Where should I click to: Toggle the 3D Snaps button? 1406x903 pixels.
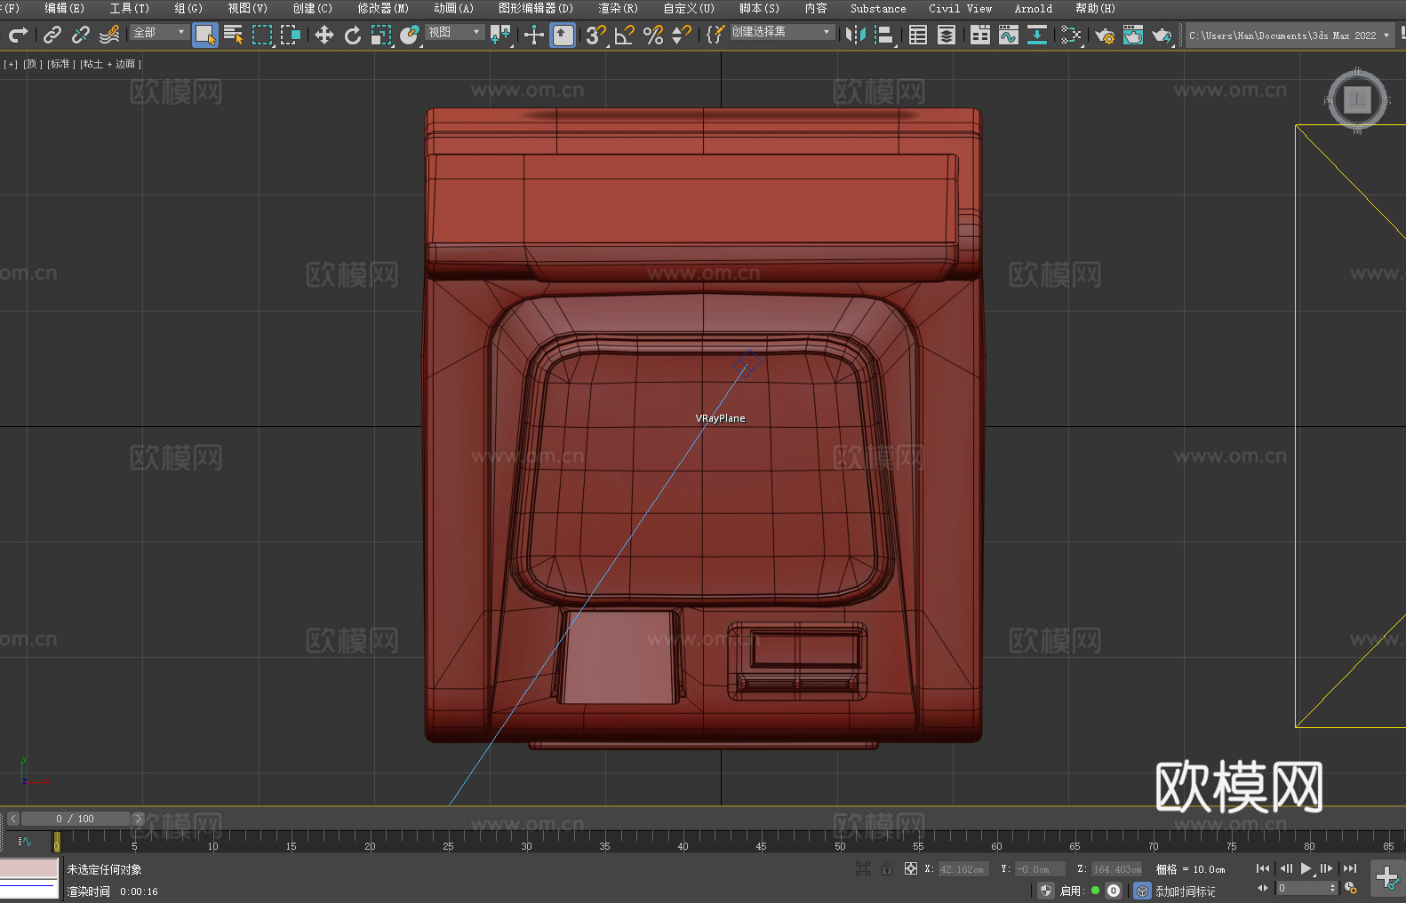pos(595,35)
